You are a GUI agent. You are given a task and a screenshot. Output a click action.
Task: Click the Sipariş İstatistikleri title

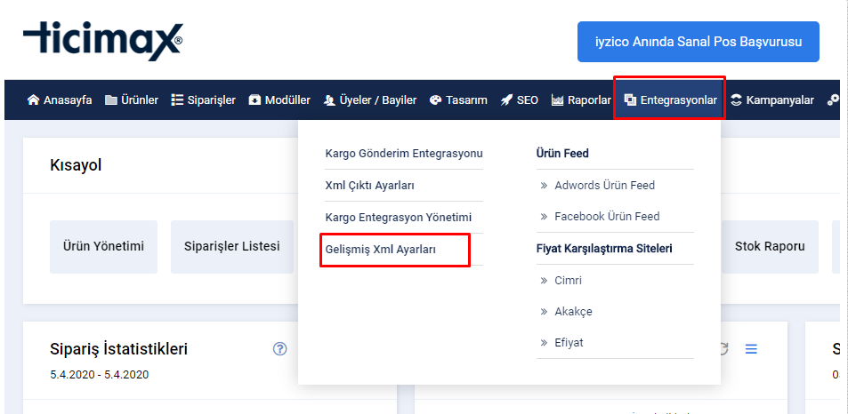(x=118, y=349)
